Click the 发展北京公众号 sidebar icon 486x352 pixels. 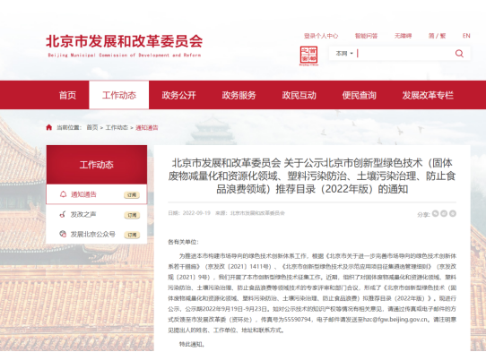pos(63,234)
